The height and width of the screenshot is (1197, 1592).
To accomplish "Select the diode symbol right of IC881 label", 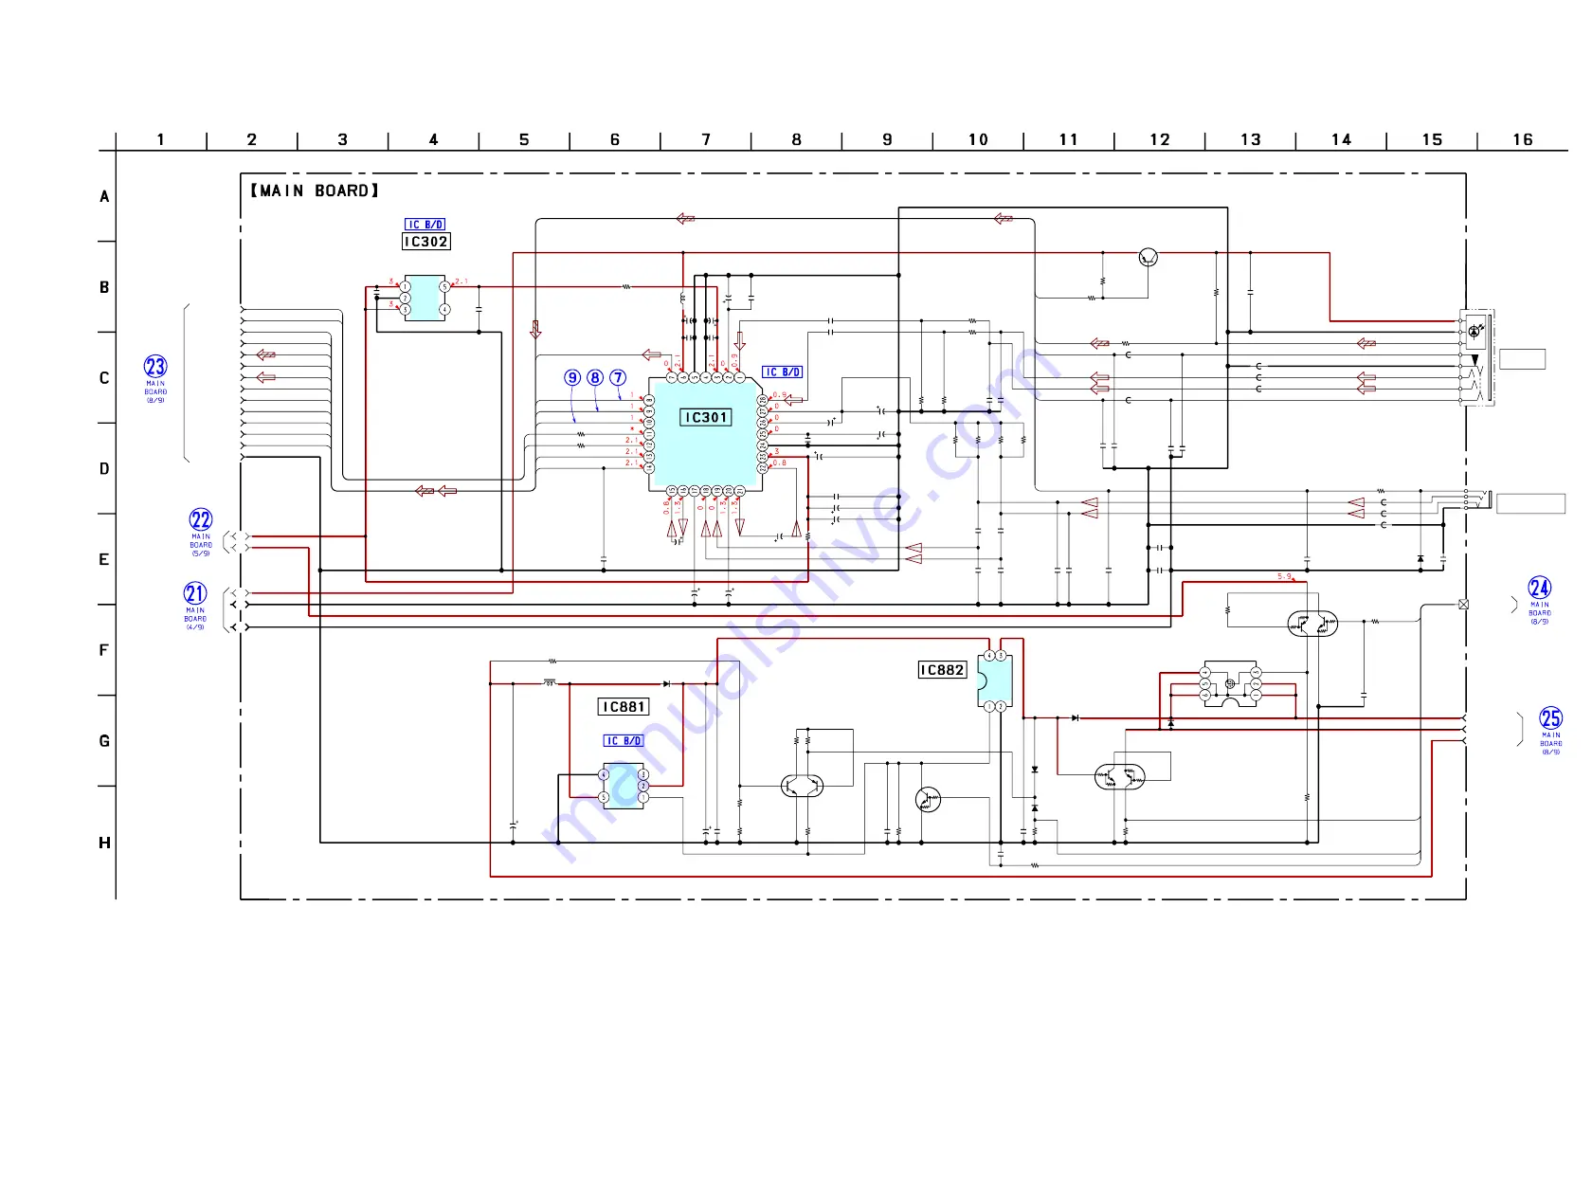I will (x=666, y=683).
